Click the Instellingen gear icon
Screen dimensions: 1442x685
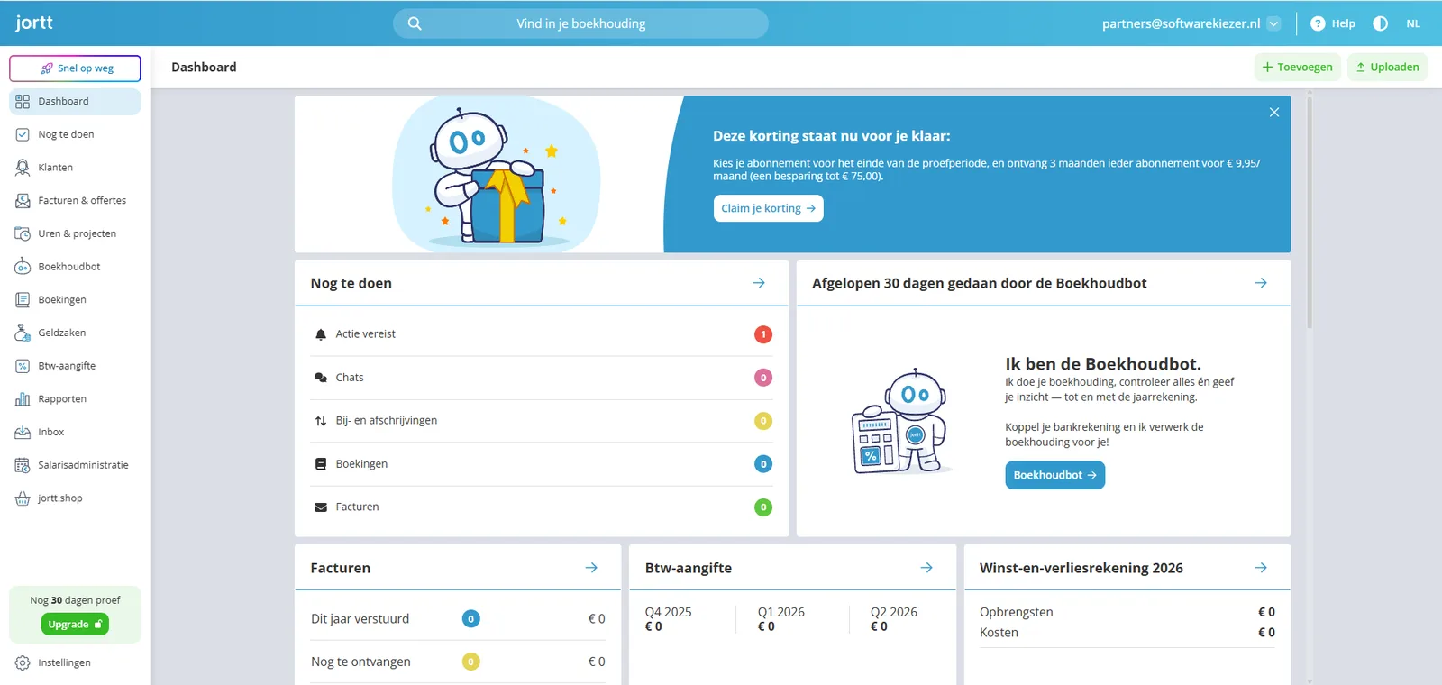[x=23, y=662]
